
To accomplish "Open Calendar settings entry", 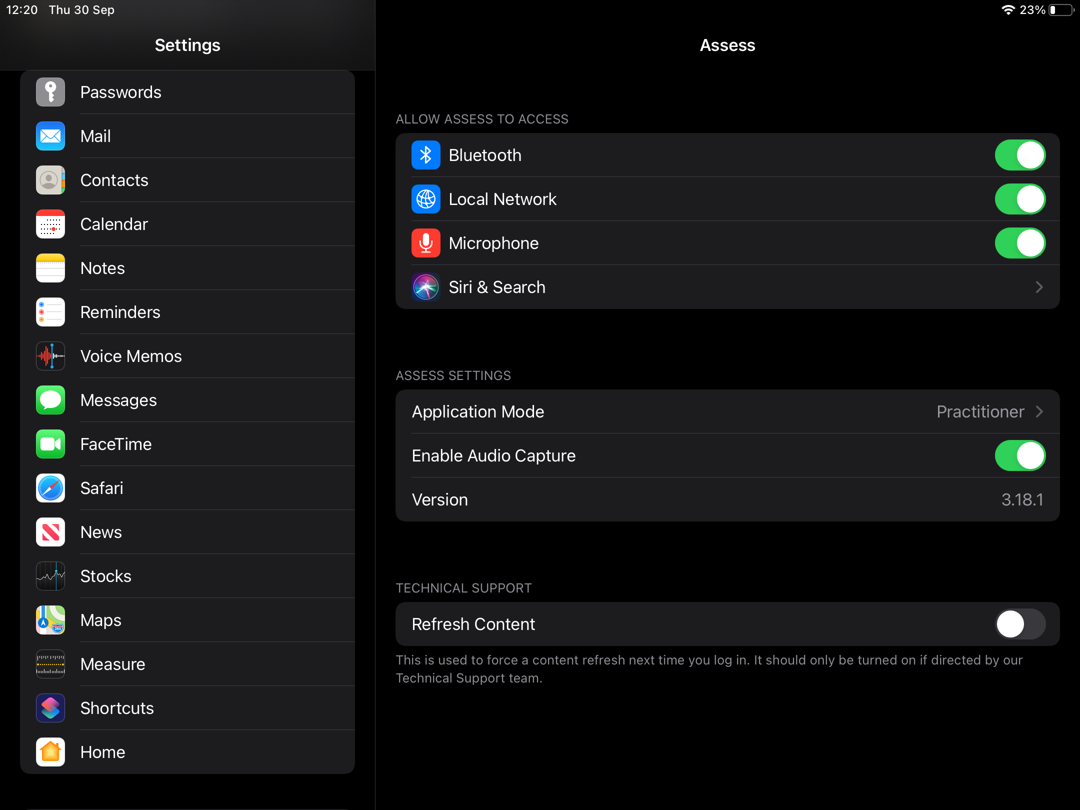I will click(x=114, y=224).
